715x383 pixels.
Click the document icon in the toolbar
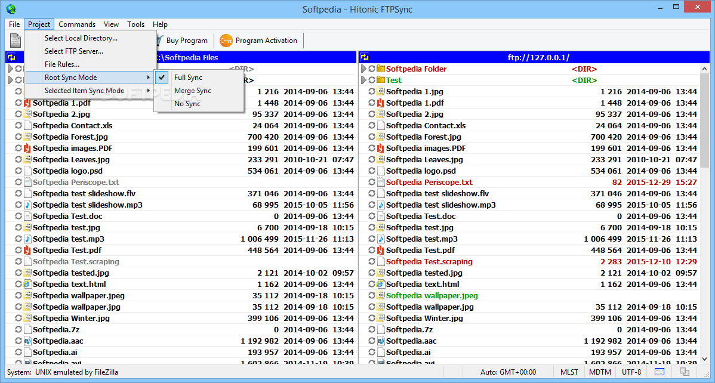pyautogui.click(x=16, y=41)
